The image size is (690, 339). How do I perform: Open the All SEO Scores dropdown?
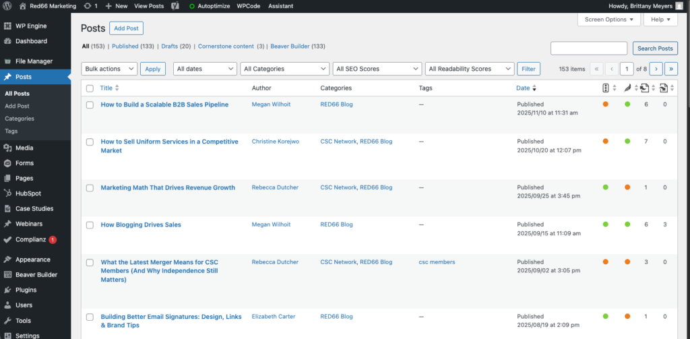coord(377,69)
